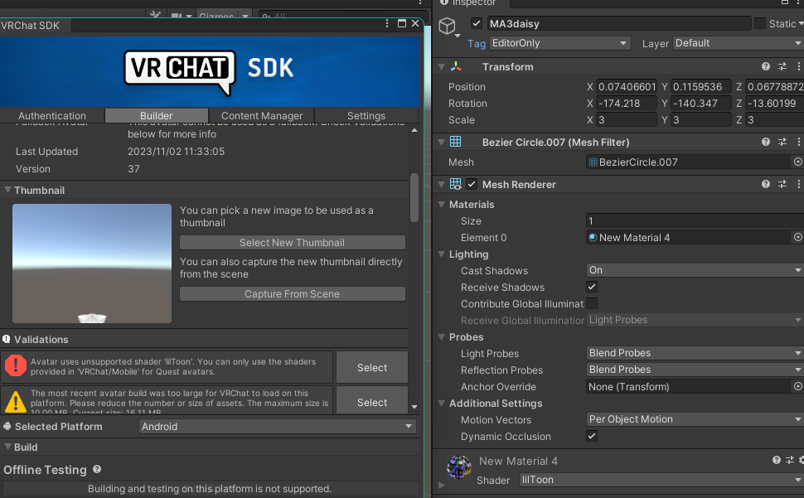Collapse the Lighting section

pyautogui.click(x=442, y=254)
